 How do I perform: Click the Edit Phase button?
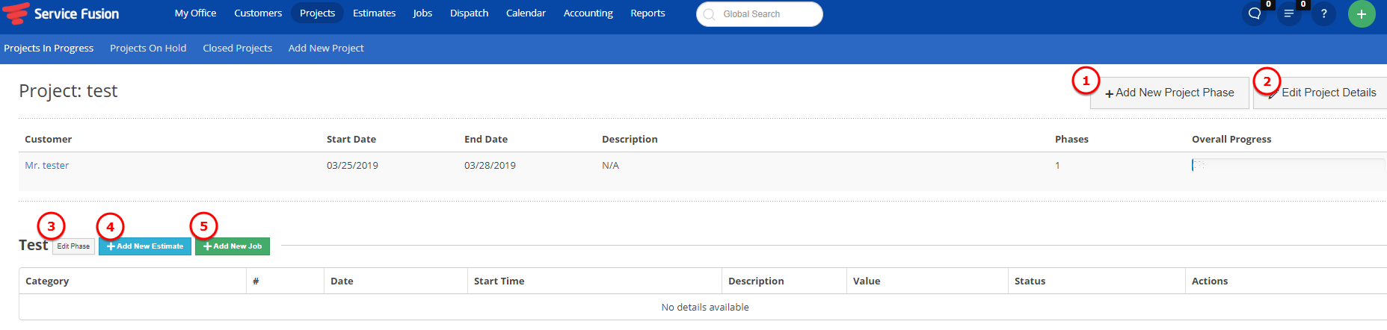tap(73, 246)
